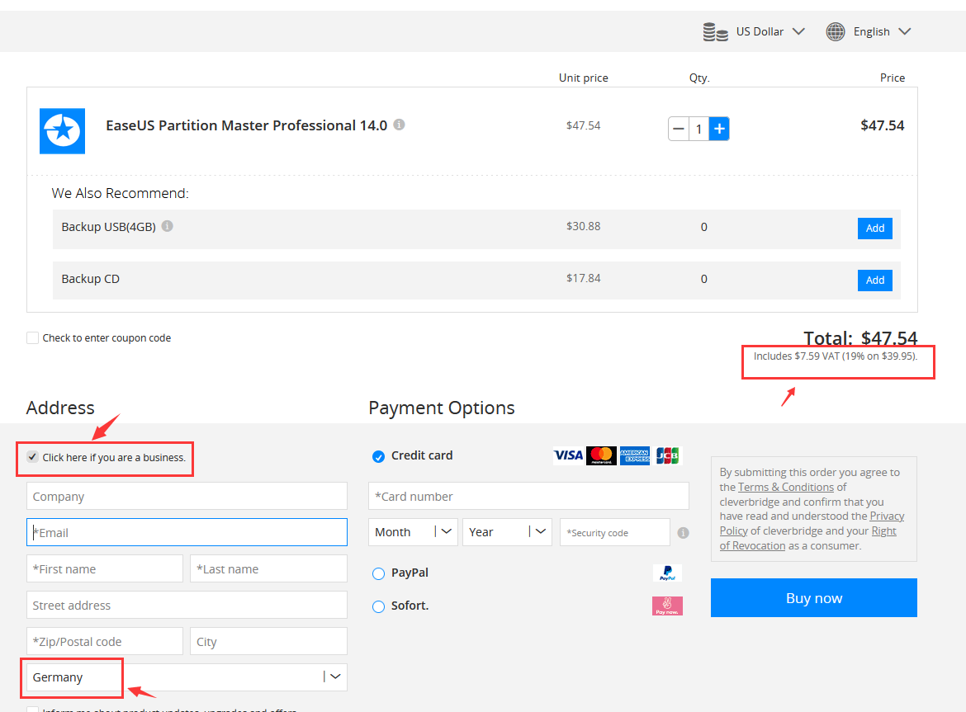Select Sofort payment option
The image size is (966, 712).
[x=378, y=606]
